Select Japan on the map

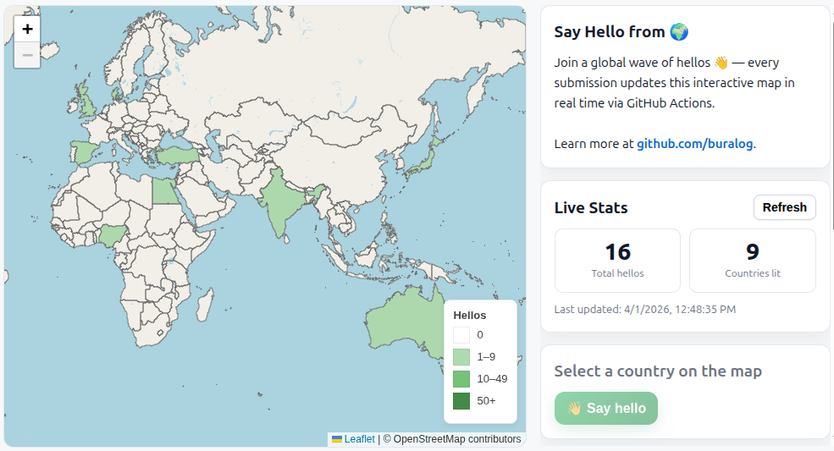point(424,161)
